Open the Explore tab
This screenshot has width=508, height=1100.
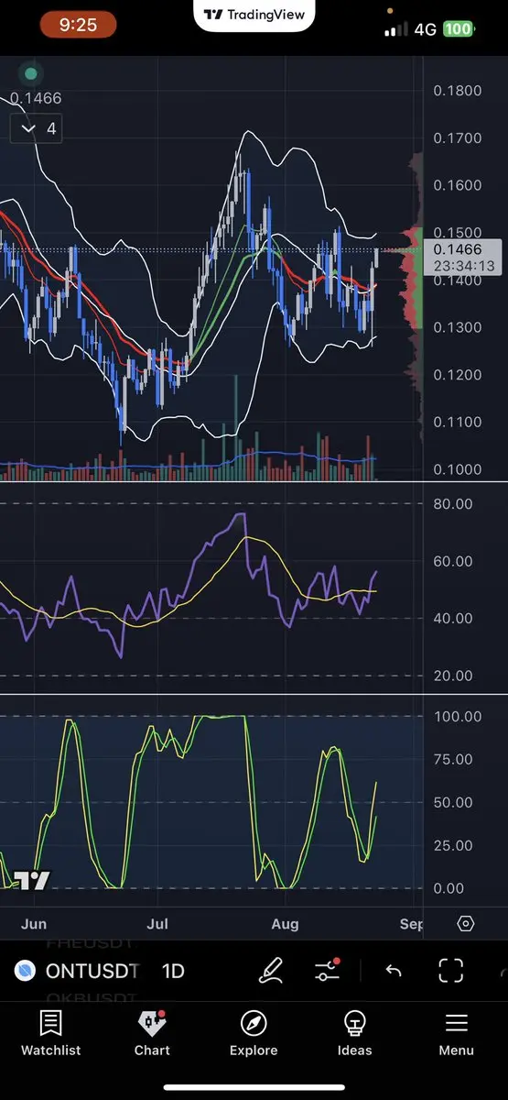pos(254,1033)
